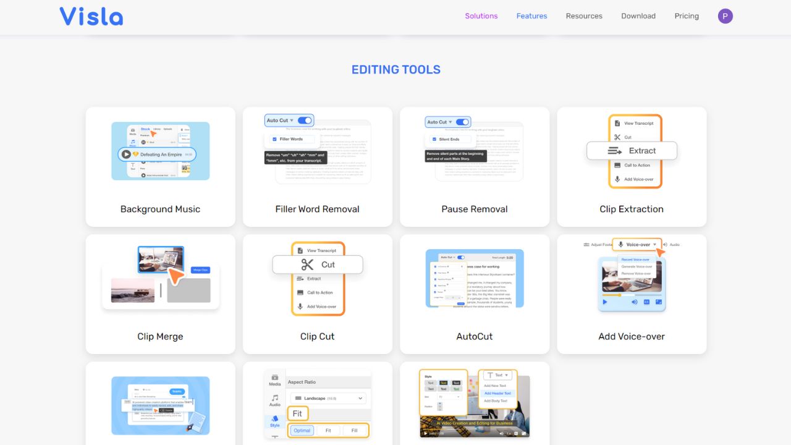The width and height of the screenshot is (791, 445).
Task: Select the Audio sidebar icon in Aspect Ratio card
Action: 274,400
